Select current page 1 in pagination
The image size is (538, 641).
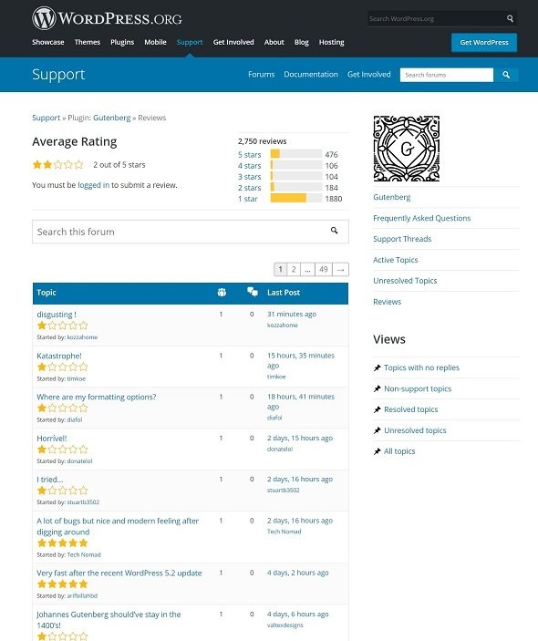(281, 269)
